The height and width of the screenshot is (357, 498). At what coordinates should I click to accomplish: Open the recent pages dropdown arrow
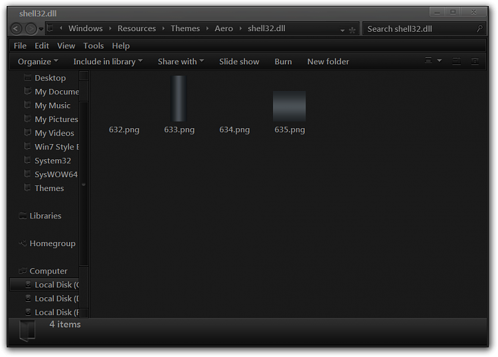tap(41, 29)
